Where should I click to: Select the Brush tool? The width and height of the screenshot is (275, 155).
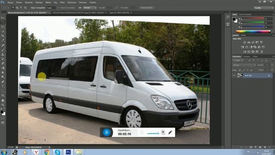(3, 50)
